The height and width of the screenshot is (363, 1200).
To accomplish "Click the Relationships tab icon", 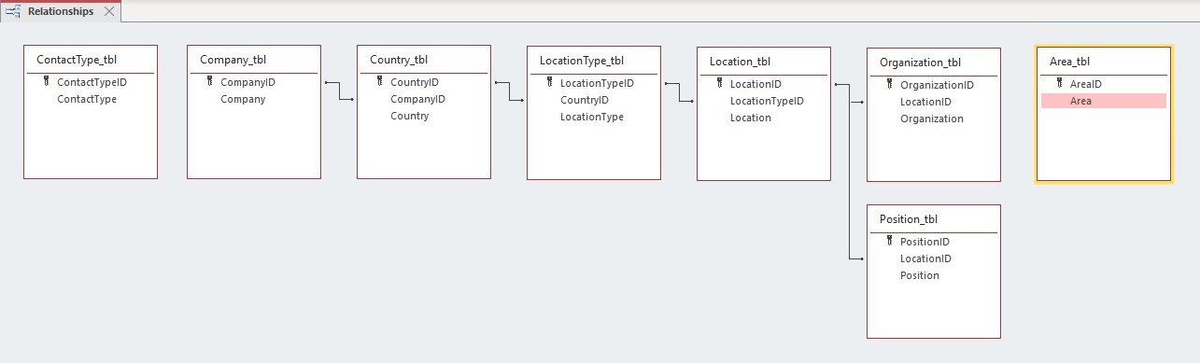I will tap(13, 11).
